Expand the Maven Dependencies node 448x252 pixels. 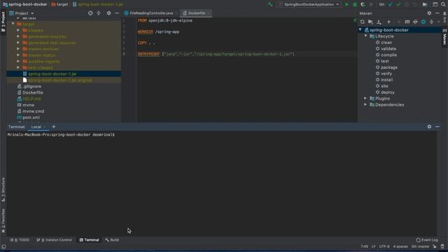(x=365, y=104)
